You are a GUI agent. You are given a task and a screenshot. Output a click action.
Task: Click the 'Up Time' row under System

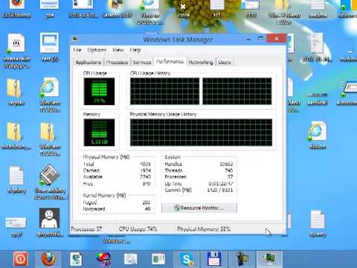(x=199, y=184)
